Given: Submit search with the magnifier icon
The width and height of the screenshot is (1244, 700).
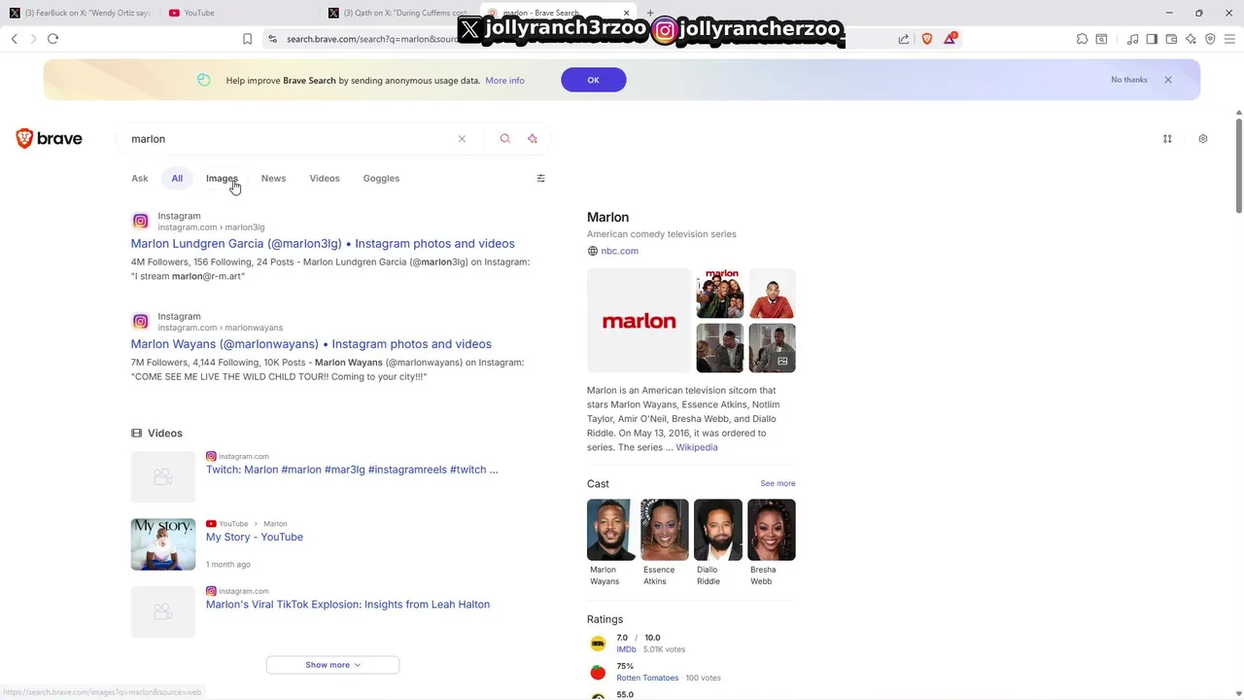Looking at the screenshot, I should click(x=505, y=139).
